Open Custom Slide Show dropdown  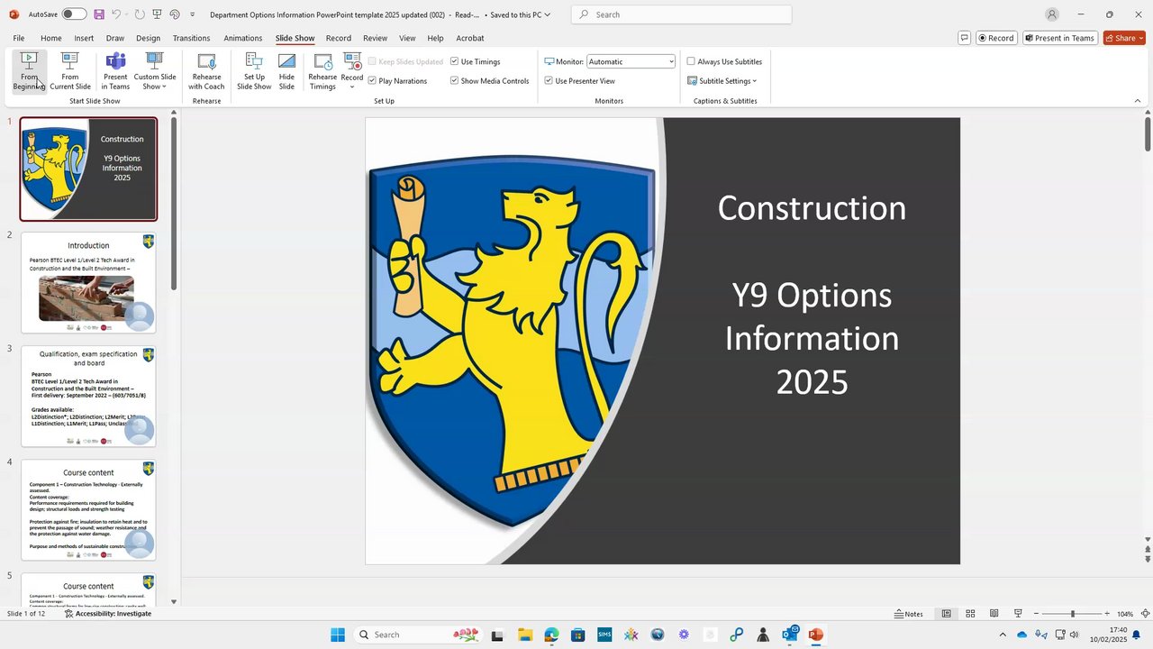(155, 71)
